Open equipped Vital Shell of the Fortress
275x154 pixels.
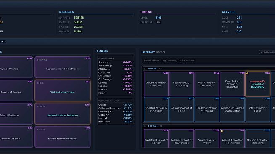click(63, 90)
